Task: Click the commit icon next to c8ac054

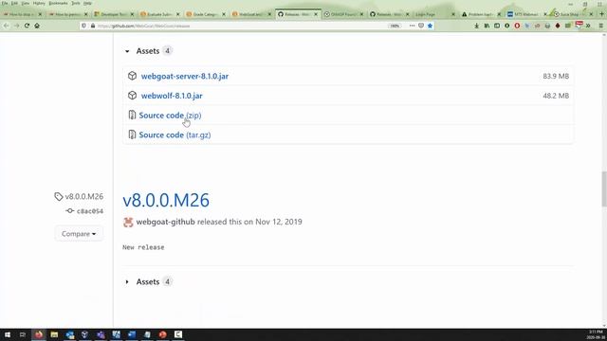Action: [x=69, y=210]
